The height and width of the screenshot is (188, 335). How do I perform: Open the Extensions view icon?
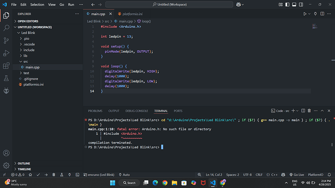[6, 65]
